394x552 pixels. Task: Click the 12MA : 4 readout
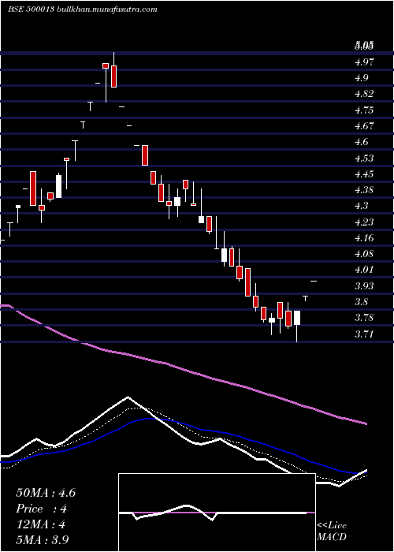click(x=40, y=524)
